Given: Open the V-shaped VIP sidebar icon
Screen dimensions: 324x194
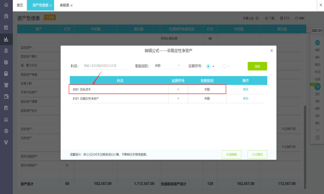Looking at the screenshot, I should pos(6,142).
